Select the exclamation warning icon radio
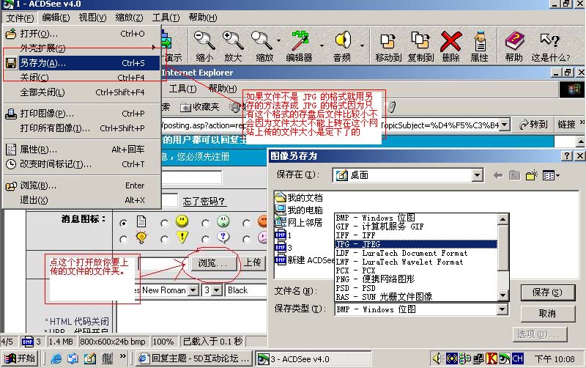 [x=164, y=240]
